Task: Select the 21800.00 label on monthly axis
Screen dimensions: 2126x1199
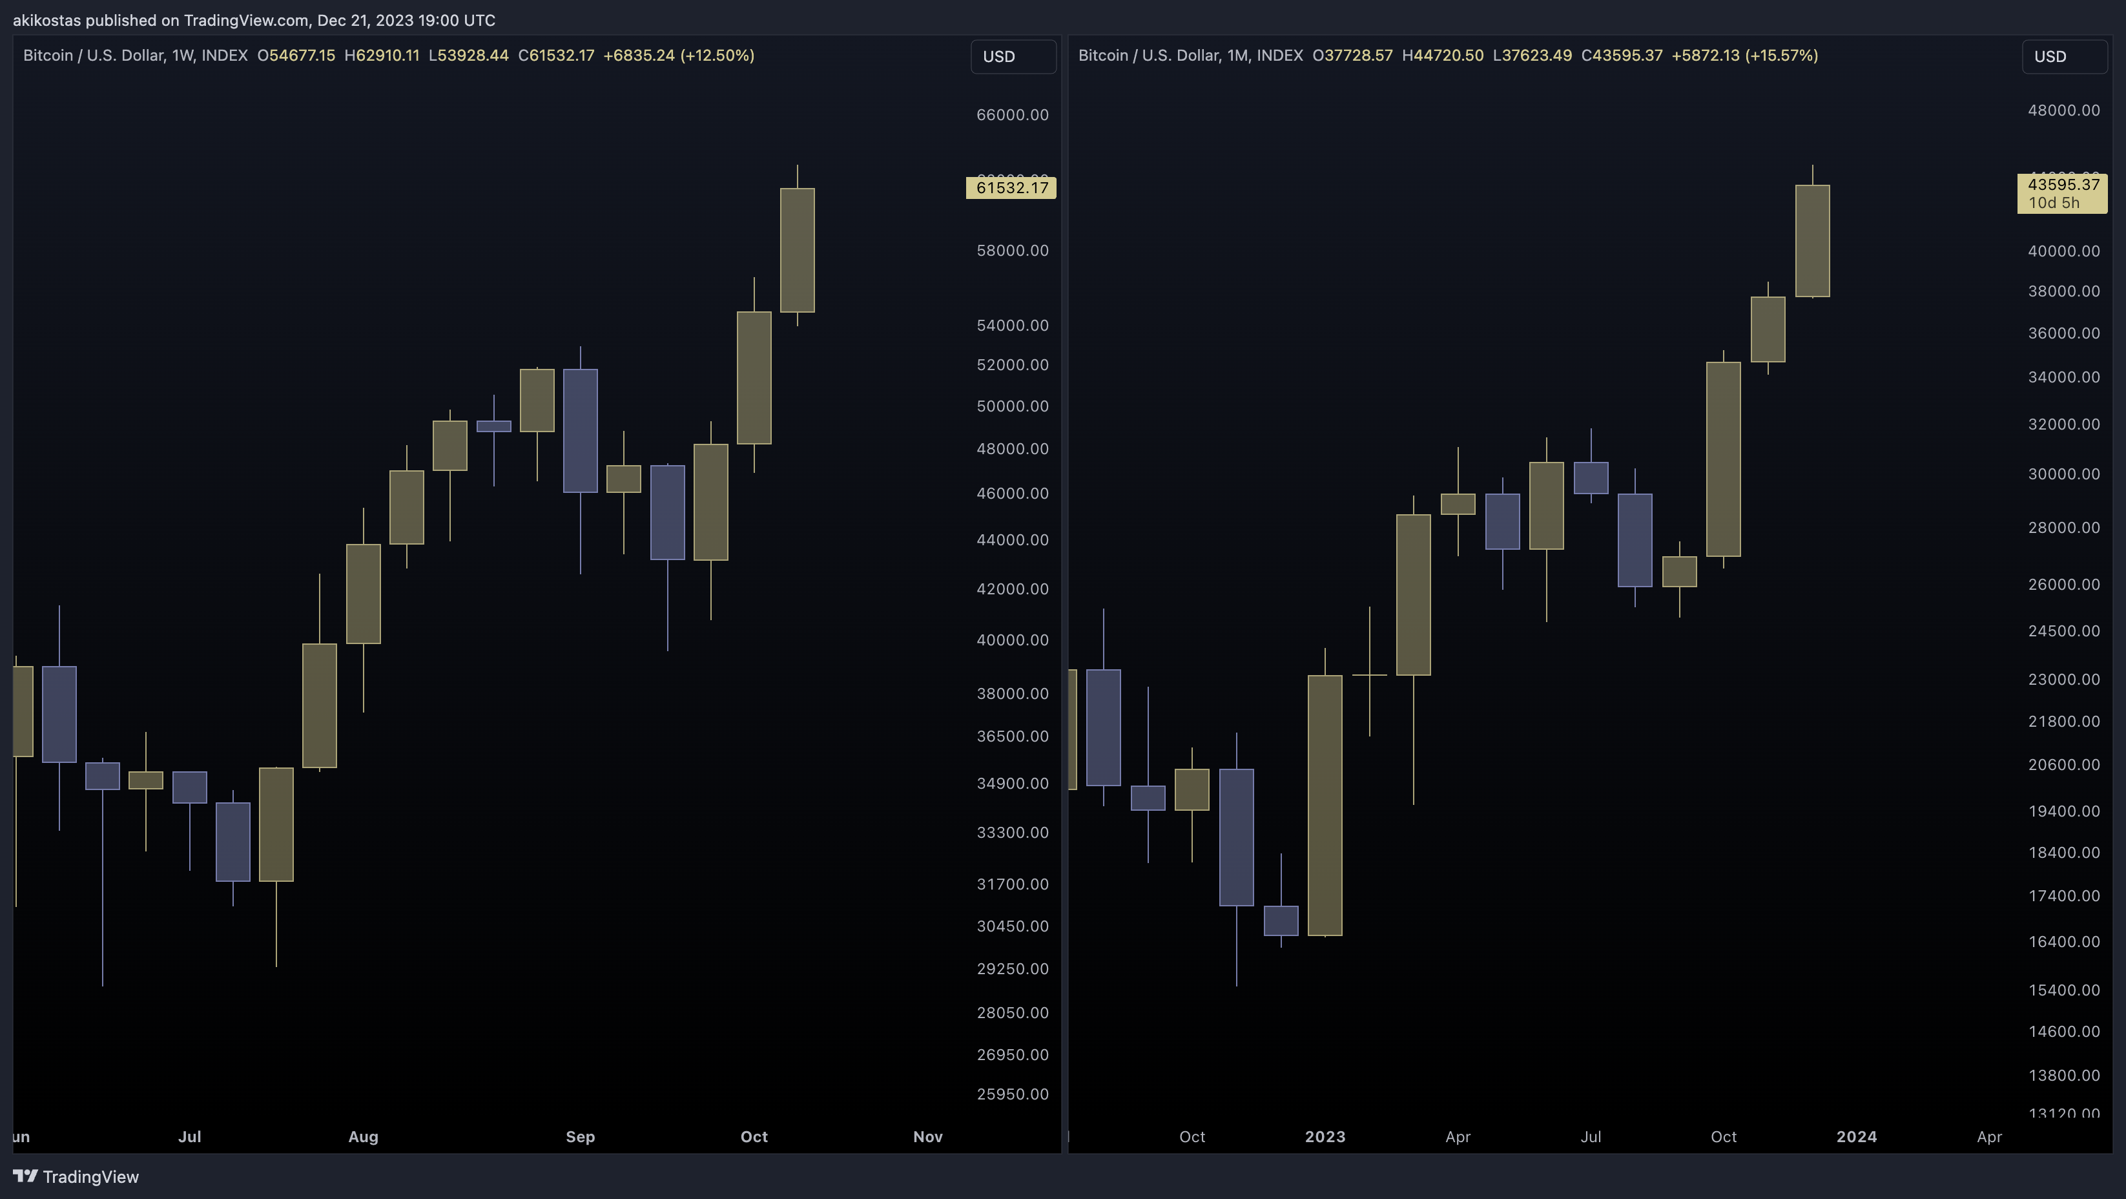Action: 2064,722
